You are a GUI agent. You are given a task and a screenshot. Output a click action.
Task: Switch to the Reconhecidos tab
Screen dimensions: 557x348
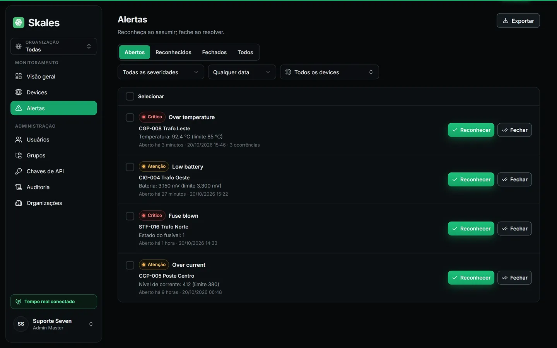pos(173,52)
